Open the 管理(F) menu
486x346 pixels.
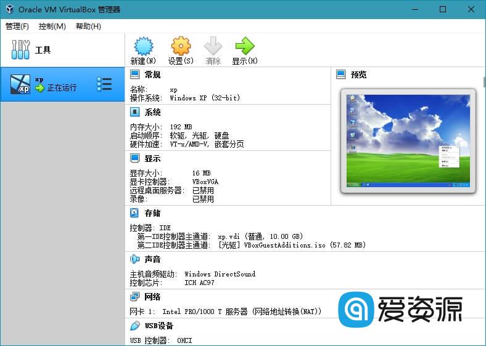pos(17,26)
